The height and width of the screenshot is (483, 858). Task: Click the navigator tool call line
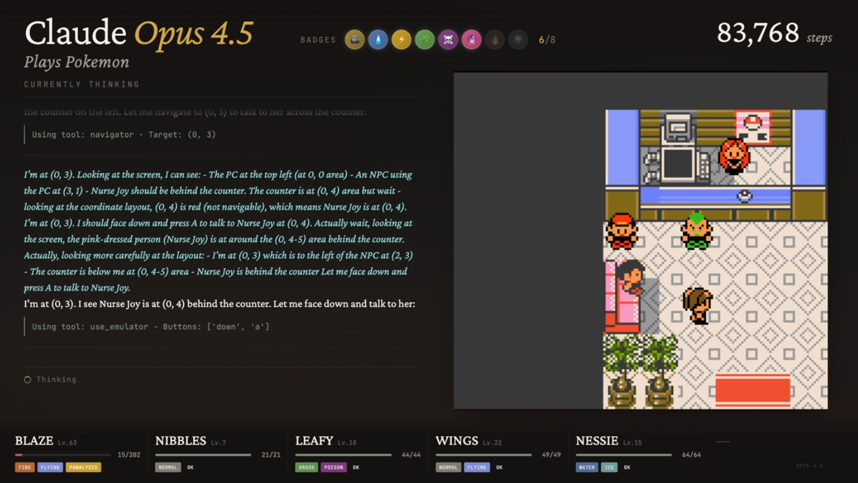tap(124, 134)
